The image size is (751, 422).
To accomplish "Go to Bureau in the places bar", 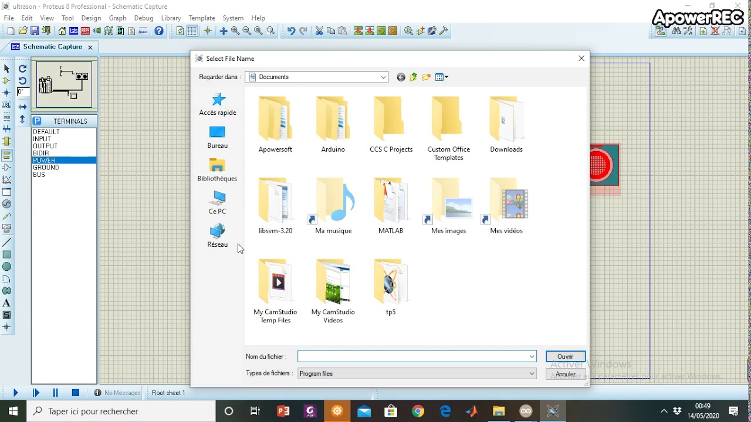I will (218, 137).
